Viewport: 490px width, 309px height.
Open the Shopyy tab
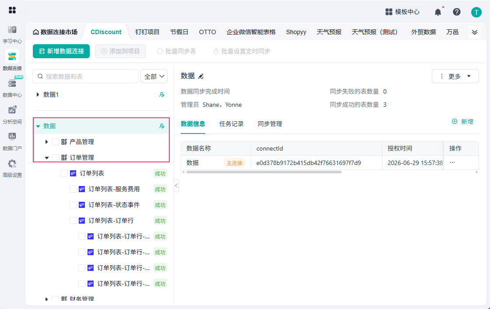(296, 32)
